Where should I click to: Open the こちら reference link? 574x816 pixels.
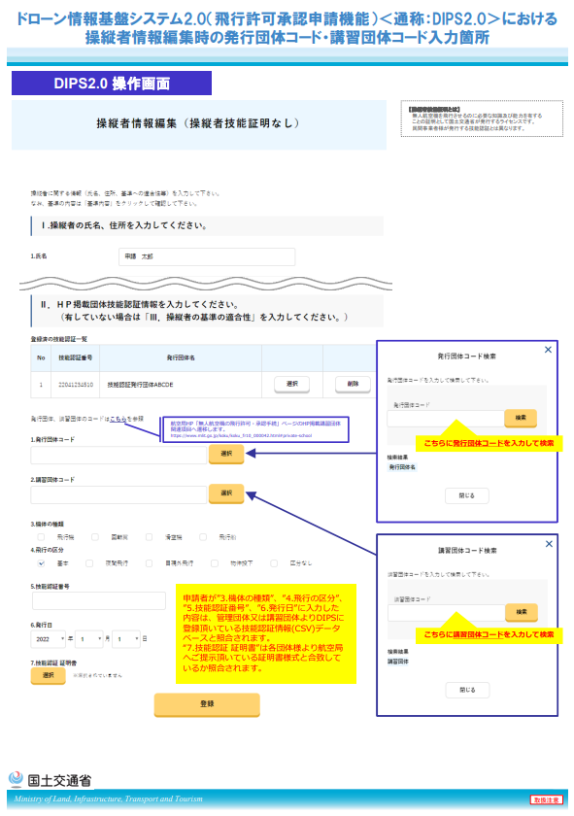point(118,419)
